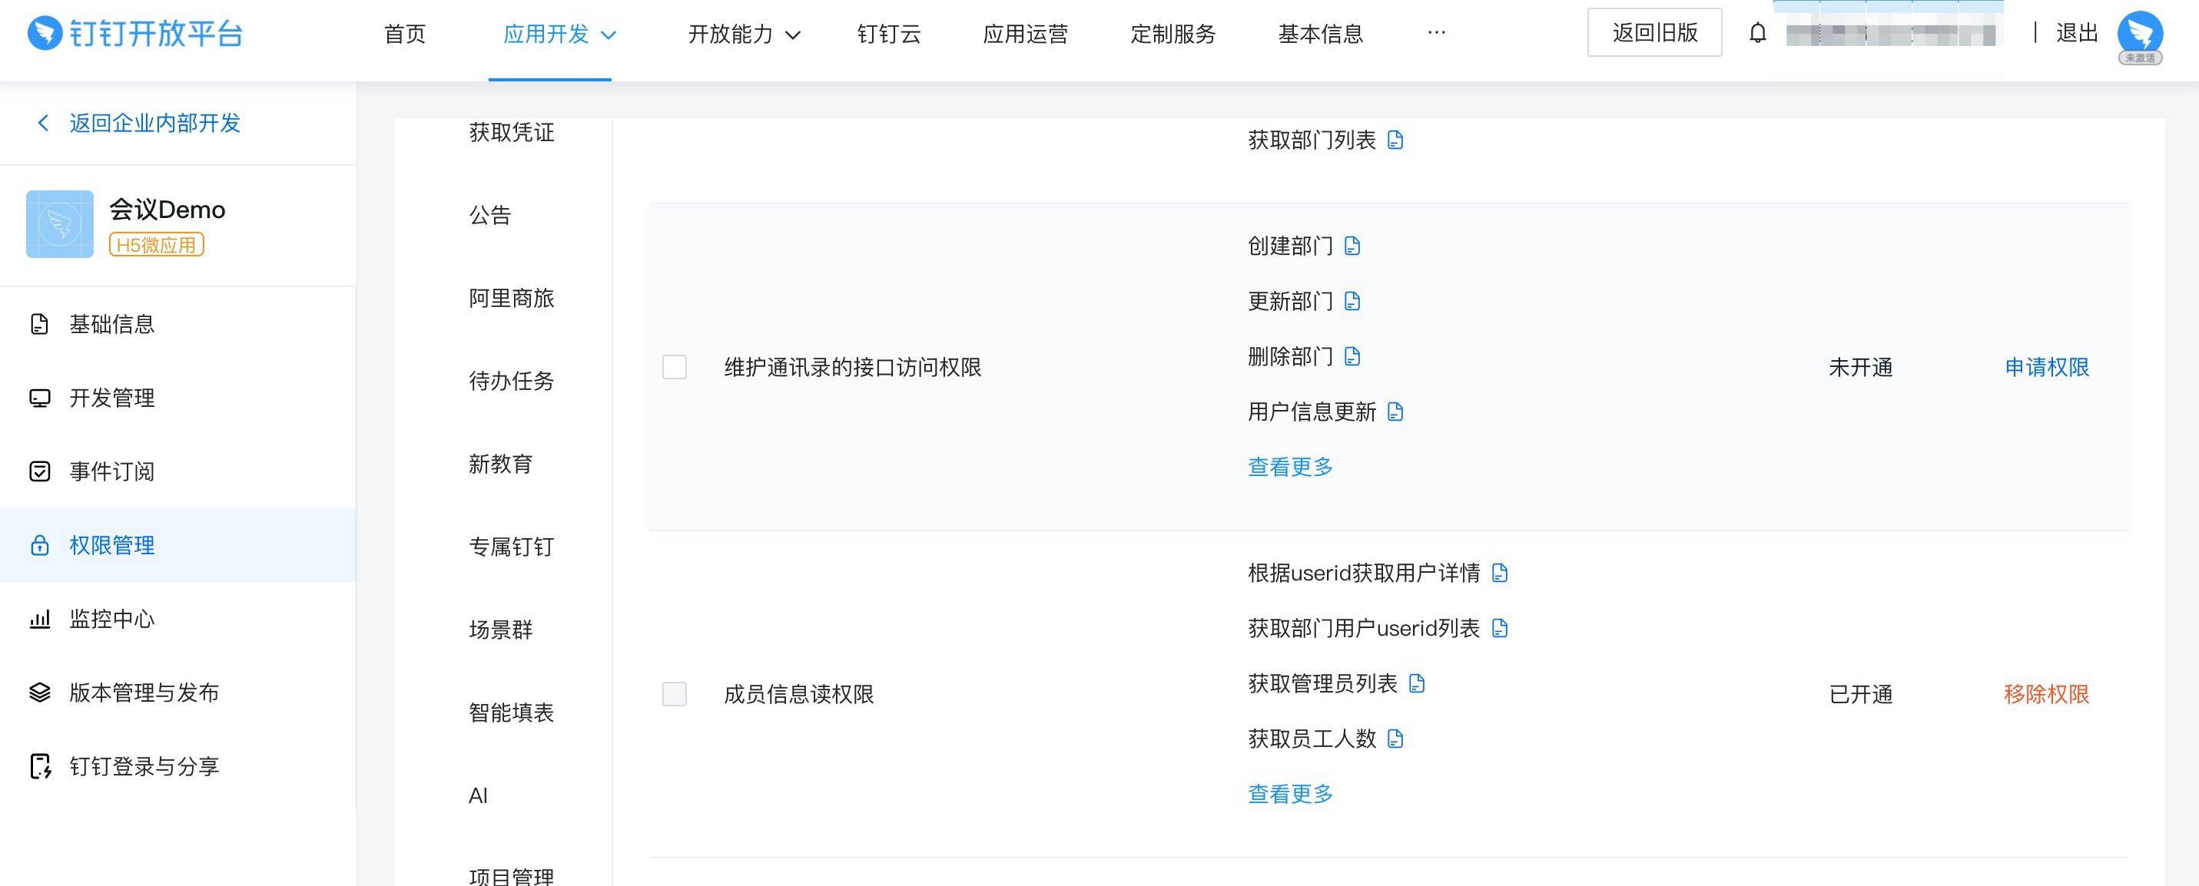Open doc icon next to 获取部门列表
Viewport: 2199px width, 886px height.
click(1395, 140)
